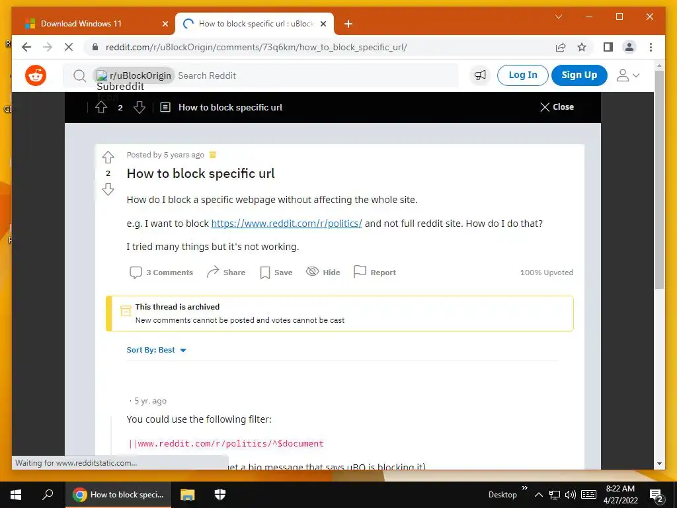677x508 pixels.
Task: Click the text This thread is archived
Action: coord(177,307)
